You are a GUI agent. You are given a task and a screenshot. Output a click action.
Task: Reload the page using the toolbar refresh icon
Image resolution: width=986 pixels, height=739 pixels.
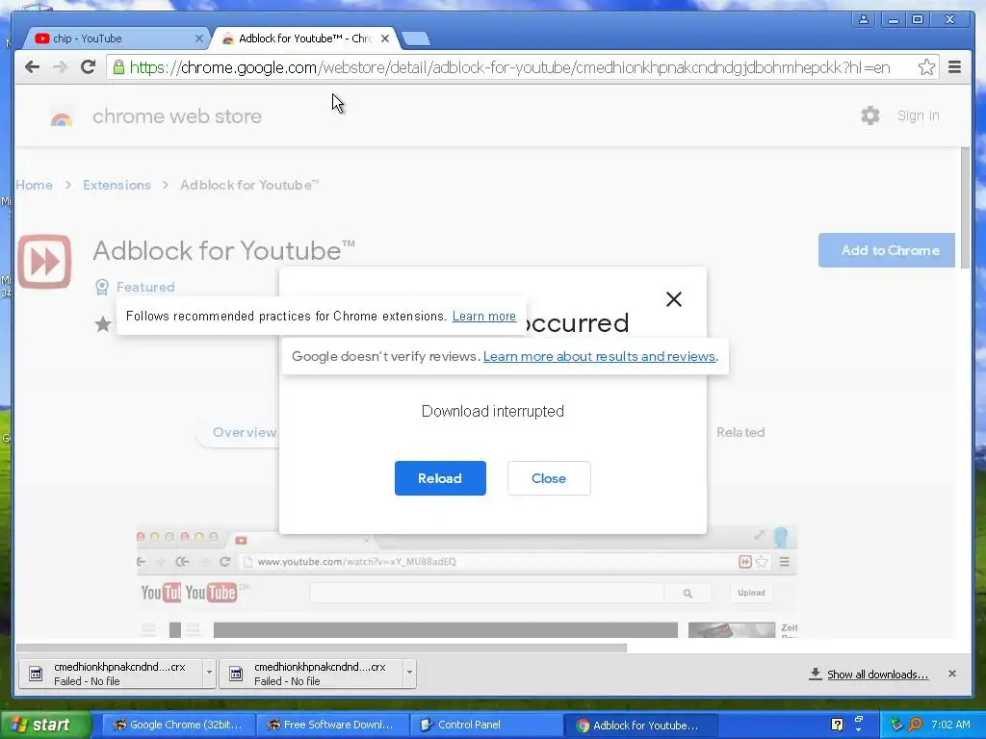pos(88,67)
